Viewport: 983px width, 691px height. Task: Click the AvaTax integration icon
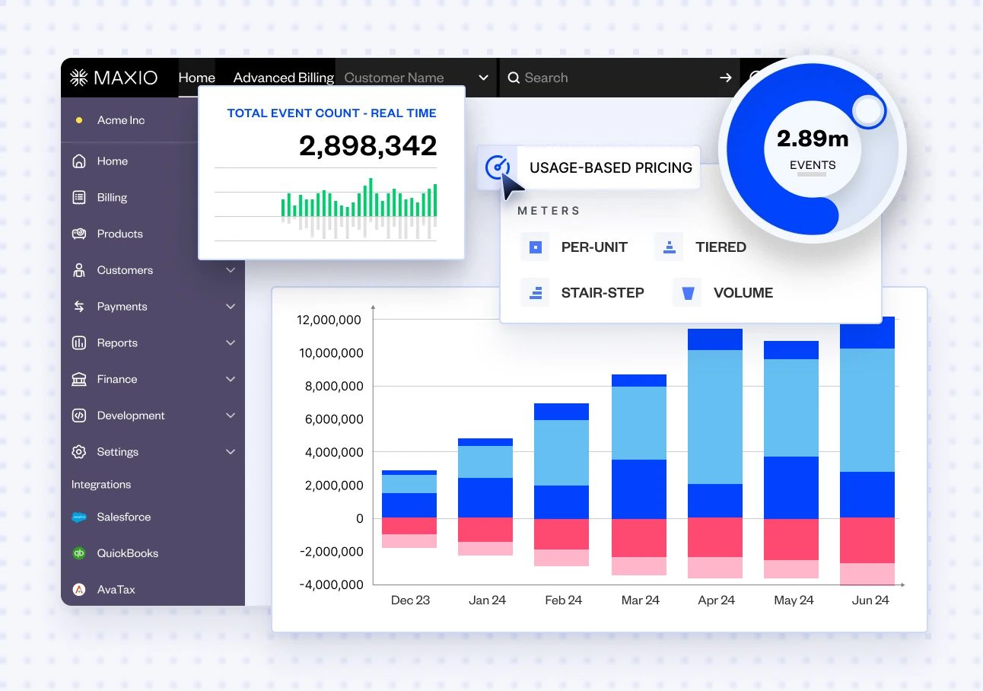[x=80, y=589]
